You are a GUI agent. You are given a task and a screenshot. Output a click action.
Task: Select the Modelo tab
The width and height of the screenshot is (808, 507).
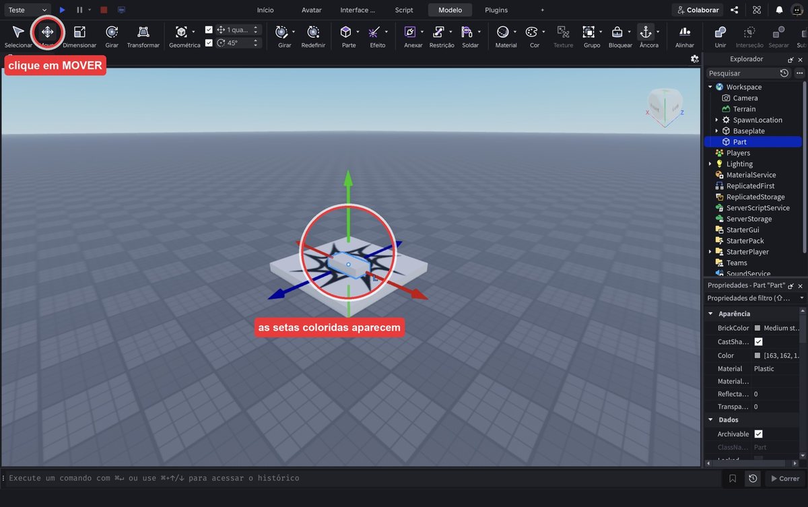450,10
